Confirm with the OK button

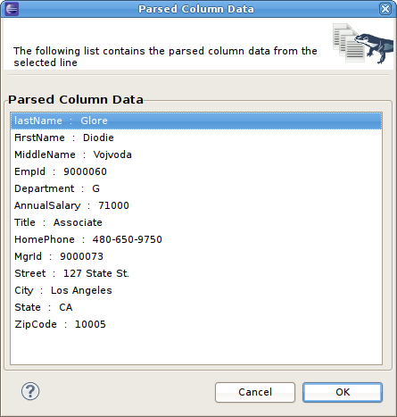(x=343, y=392)
